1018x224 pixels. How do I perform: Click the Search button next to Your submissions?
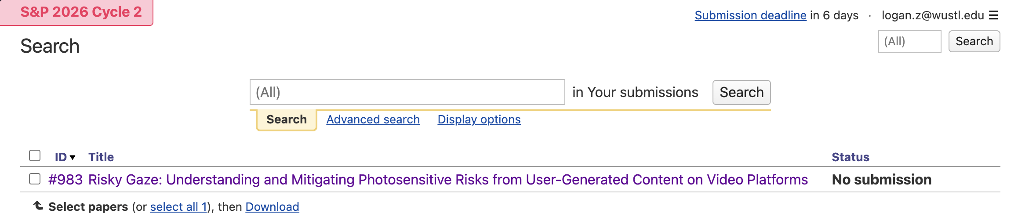click(741, 92)
